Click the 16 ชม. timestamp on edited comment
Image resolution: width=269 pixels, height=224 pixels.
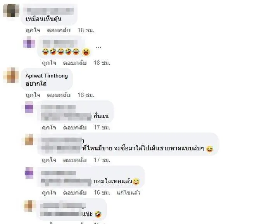point(102,193)
